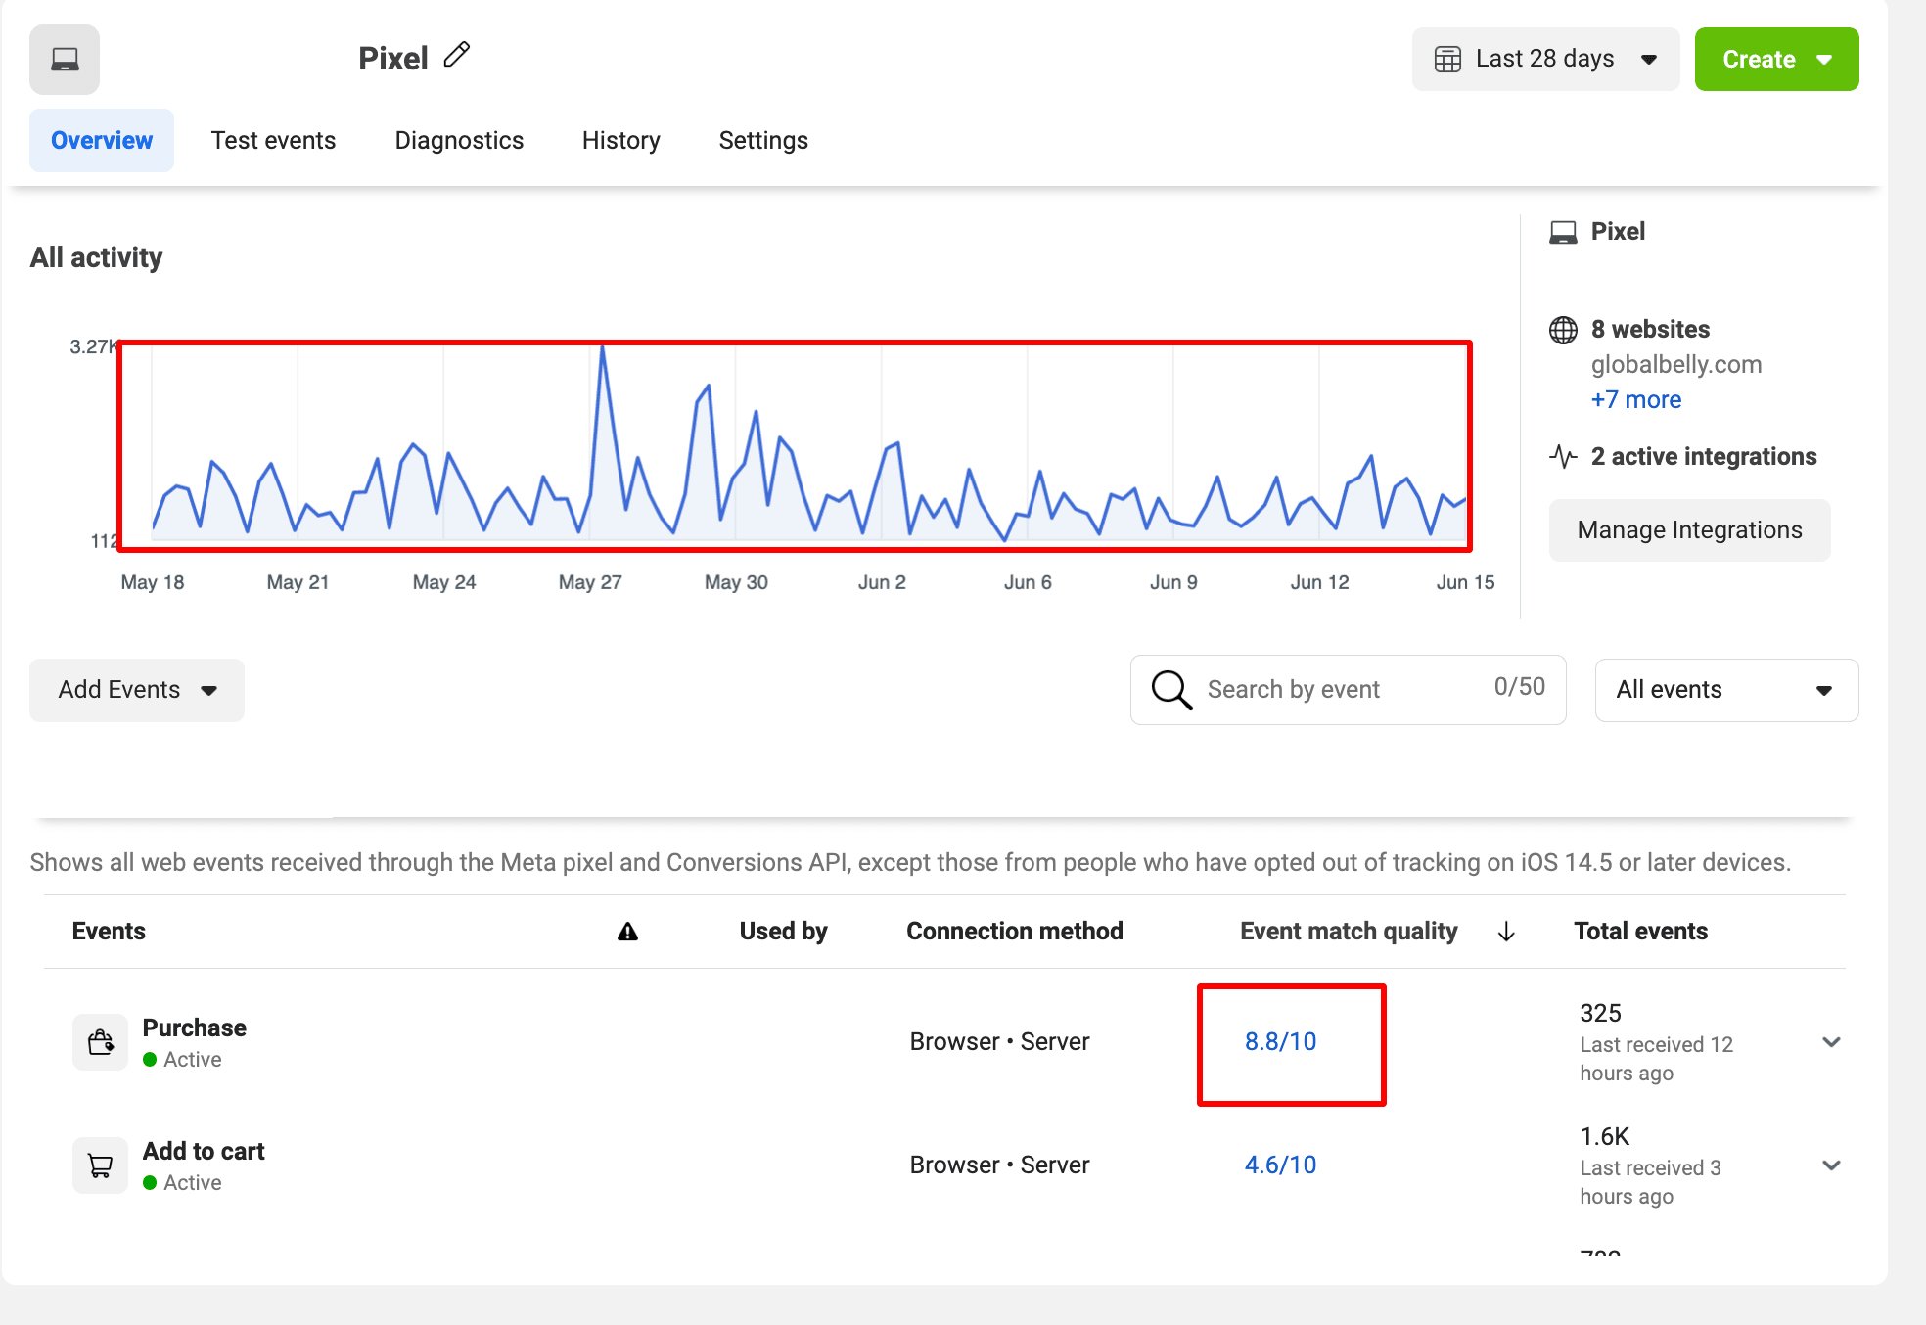Open the Last 28 days date dropdown
The image size is (1926, 1325).
coord(1544,59)
